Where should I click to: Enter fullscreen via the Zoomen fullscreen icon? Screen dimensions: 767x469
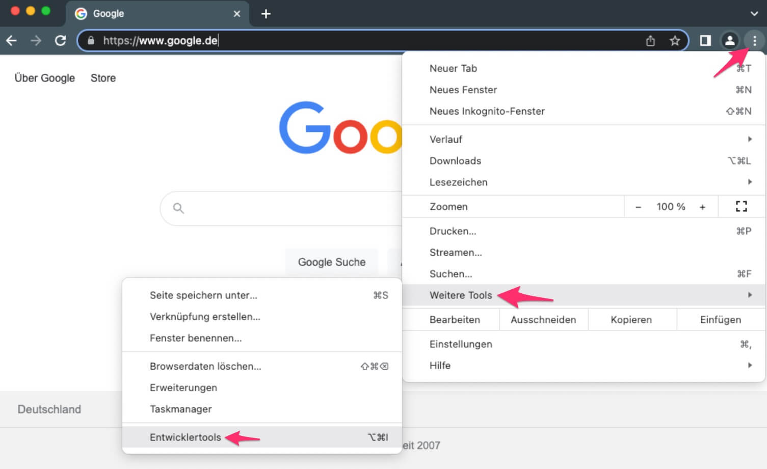click(x=741, y=206)
